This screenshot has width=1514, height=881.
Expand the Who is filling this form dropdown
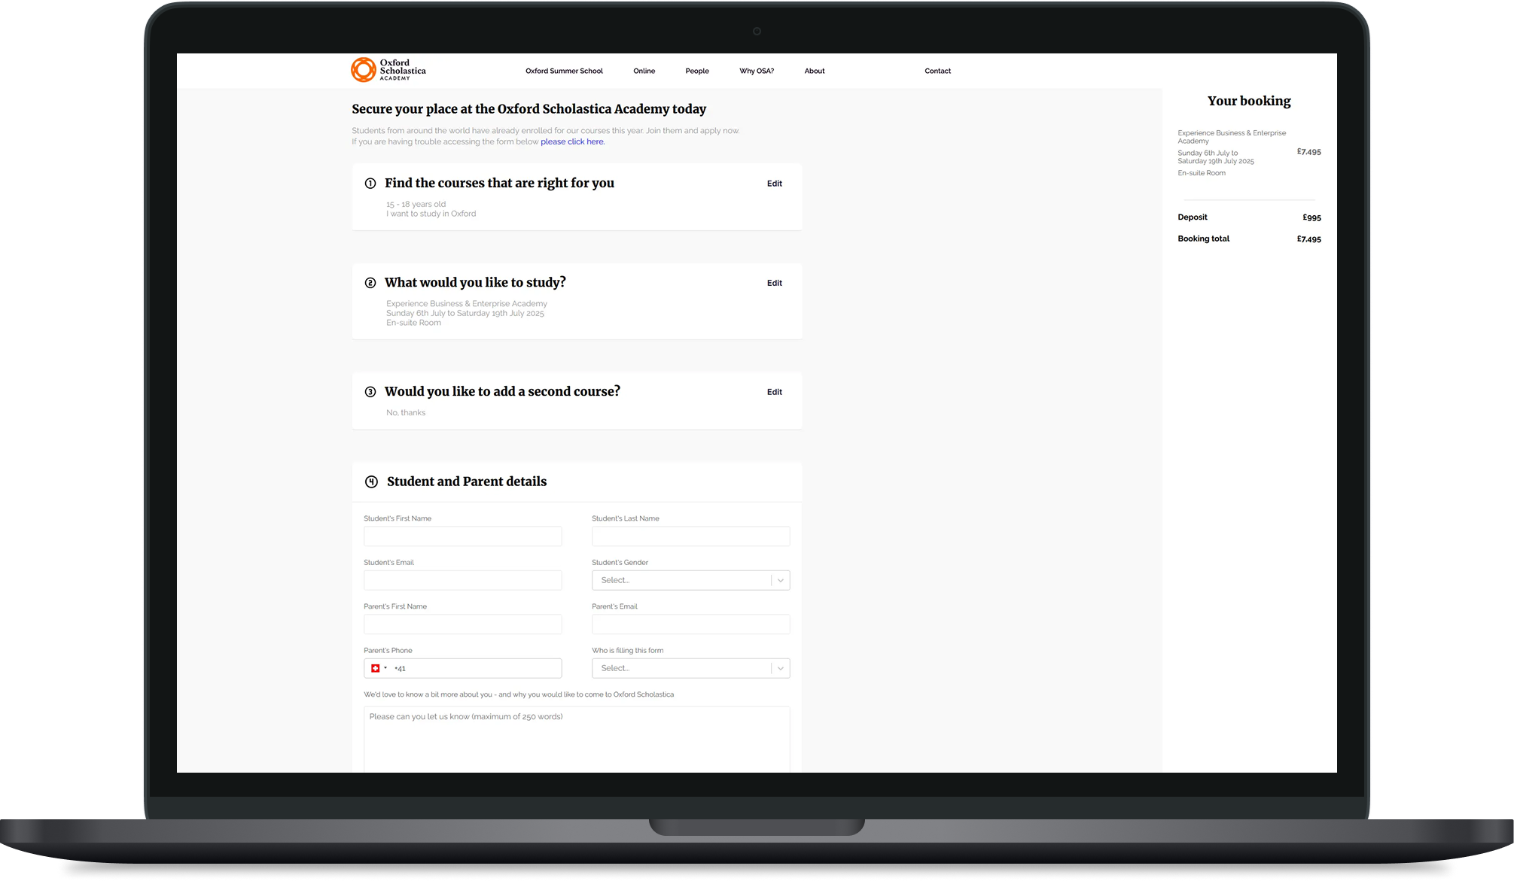690,668
